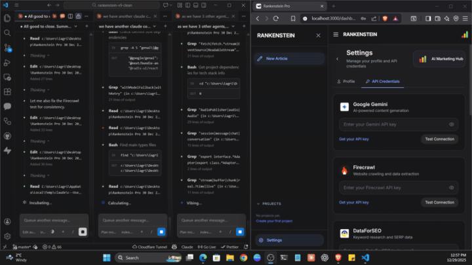Screen dimensions: 472x265
Task: Open 'Get your API key' link under Firecrawl
Action: [354, 202]
